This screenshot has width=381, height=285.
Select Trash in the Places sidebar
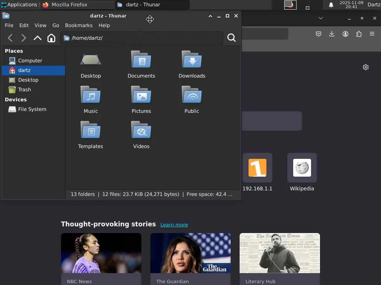(x=25, y=89)
